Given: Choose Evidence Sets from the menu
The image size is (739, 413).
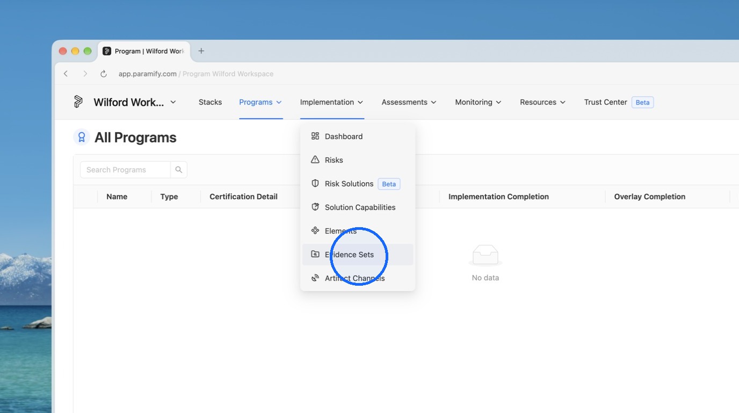Looking at the screenshot, I should (x=358, y=255).
